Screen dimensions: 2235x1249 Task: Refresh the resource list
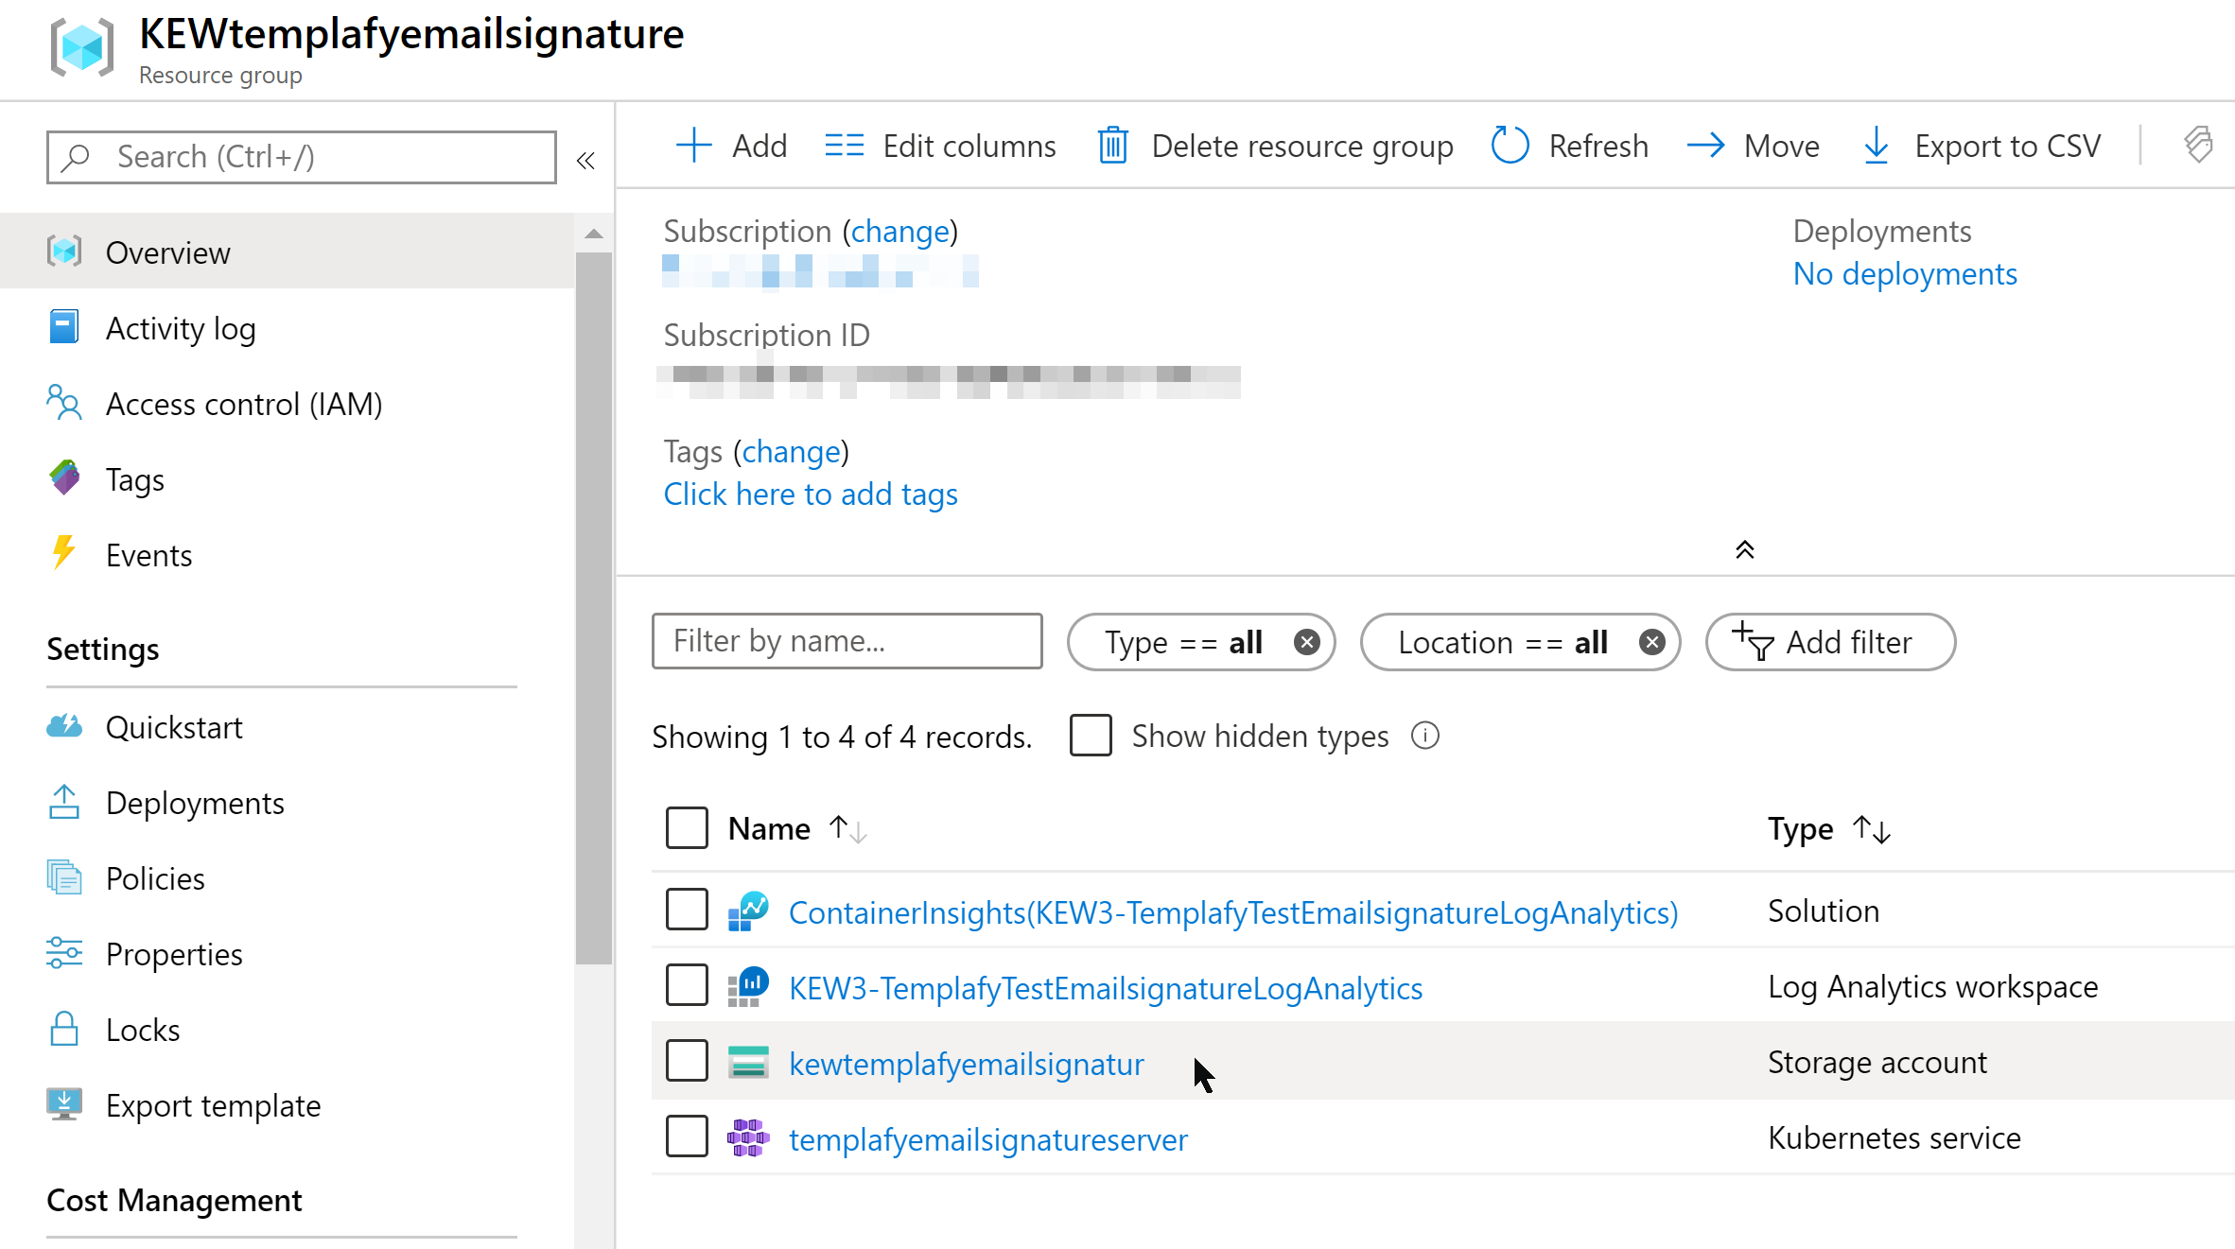click(1510, 145)
